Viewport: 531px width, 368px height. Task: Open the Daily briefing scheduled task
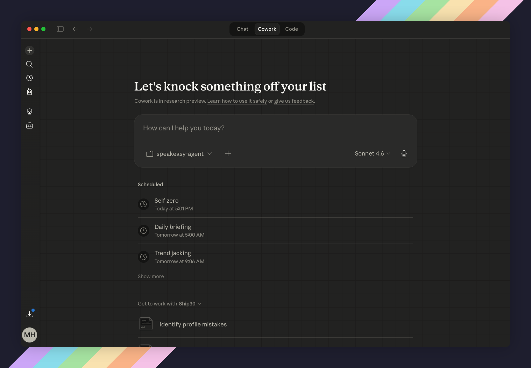(x=173, y=231)
